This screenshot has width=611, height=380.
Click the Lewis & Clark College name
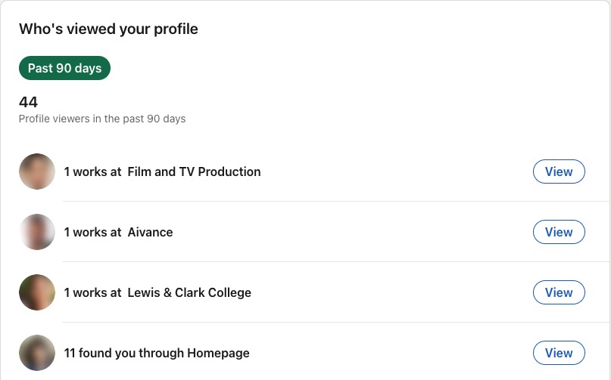click(x=189, y=292)
